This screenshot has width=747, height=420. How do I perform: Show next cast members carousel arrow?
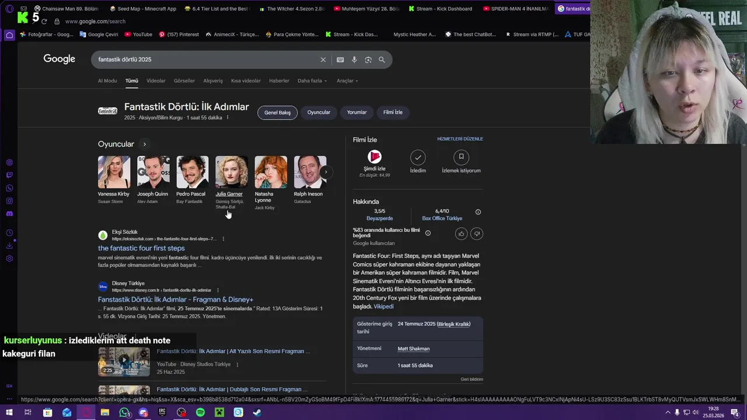point(326,172)
